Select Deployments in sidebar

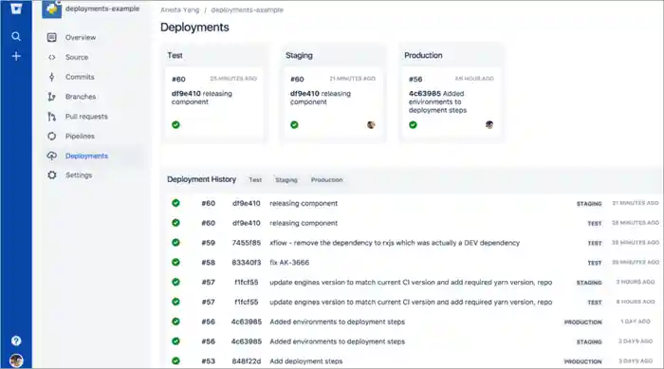click(x=86, y=156)
